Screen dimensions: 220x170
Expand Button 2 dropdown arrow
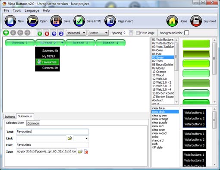[62, 43]
